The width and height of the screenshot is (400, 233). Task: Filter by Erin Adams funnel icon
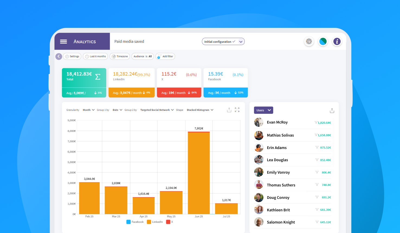(x=317, y=147)
